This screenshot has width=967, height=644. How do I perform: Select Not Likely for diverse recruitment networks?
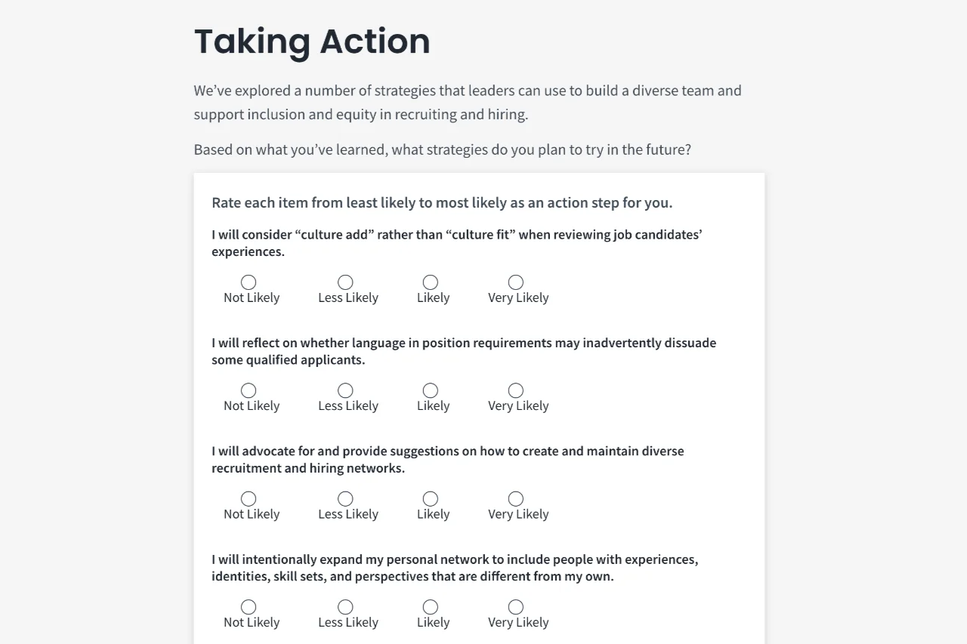click(249, 499)
